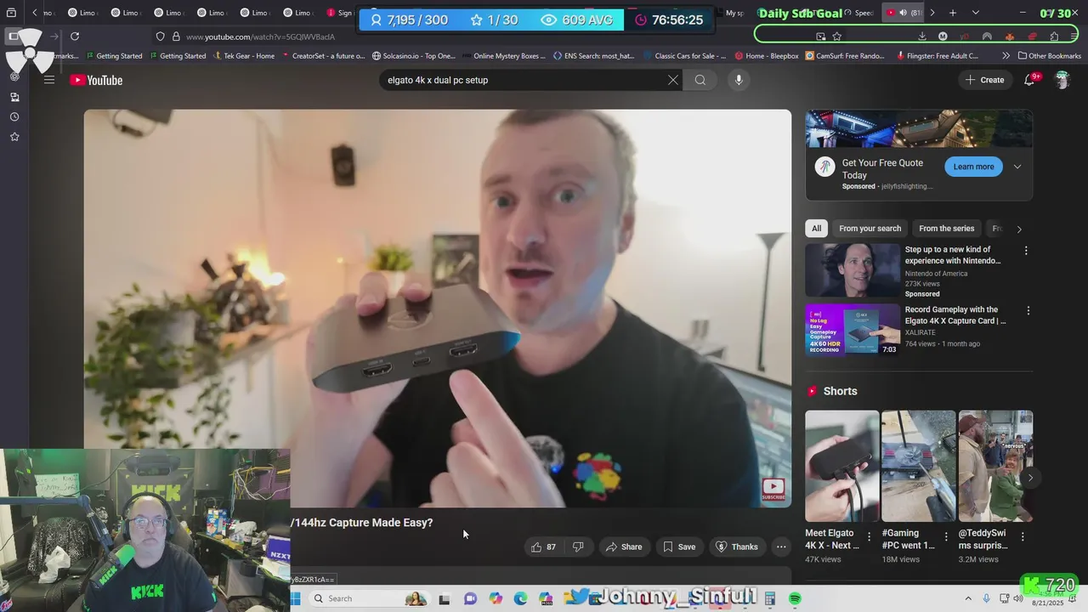Open menu for Record Gameplay Elgato video
1088x612 pixels.
(x=1028, y=311)
